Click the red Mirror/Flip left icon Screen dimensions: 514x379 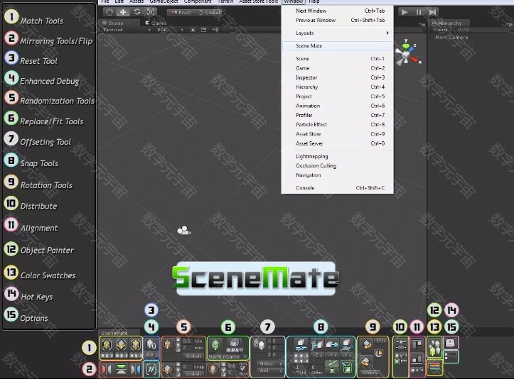pos(107,370)
